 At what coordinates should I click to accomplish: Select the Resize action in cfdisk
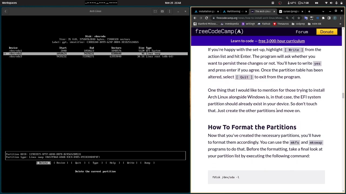(x=61, y=163)
